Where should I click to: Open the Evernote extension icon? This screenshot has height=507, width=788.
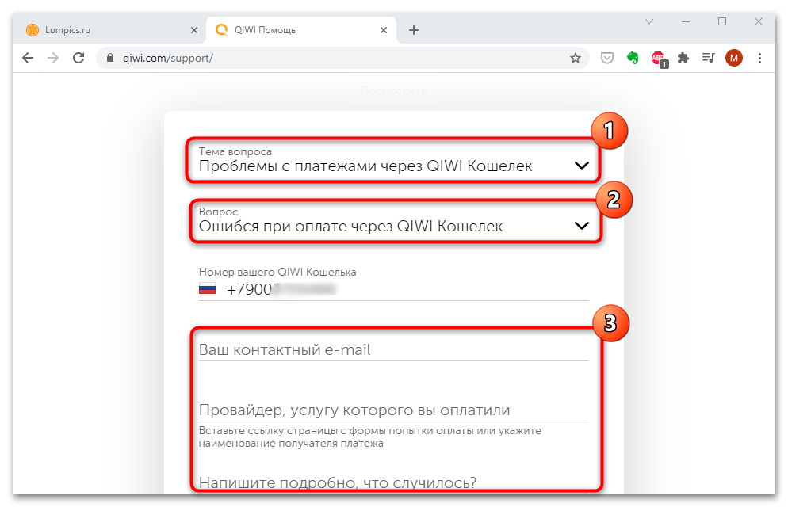633,58
